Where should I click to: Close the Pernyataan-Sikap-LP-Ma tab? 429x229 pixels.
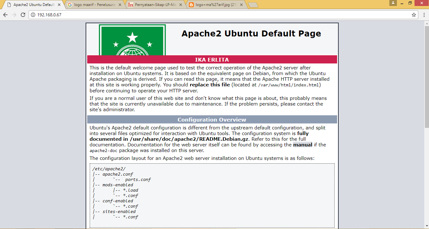181,5
